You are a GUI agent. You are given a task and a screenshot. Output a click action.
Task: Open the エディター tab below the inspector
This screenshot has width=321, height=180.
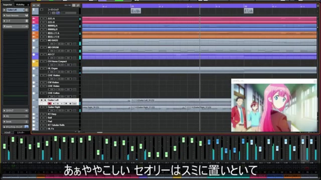point(20,133)
